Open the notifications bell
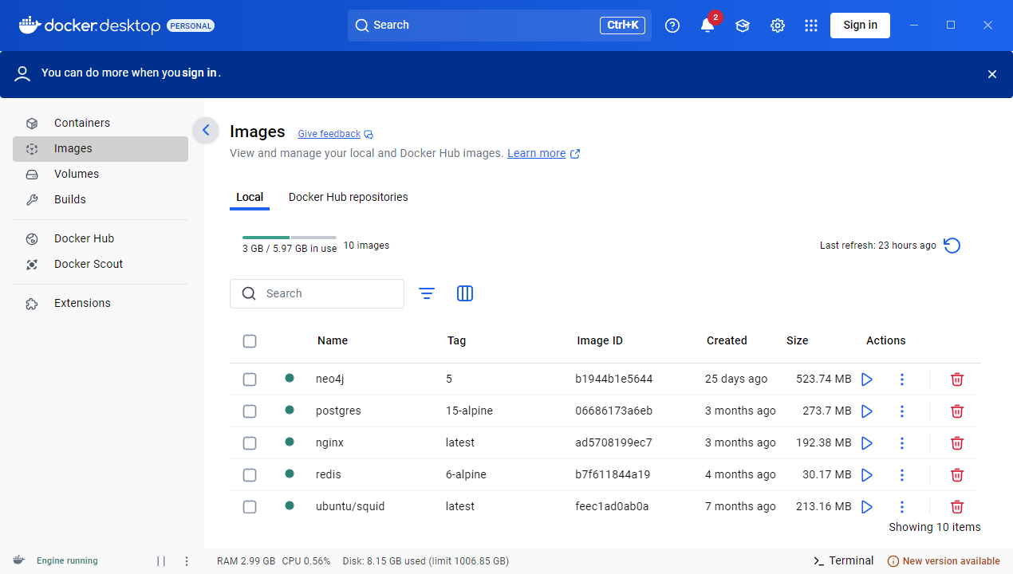Image resolution: width=1013 pixels, height=574 pixels. (708, 26)
